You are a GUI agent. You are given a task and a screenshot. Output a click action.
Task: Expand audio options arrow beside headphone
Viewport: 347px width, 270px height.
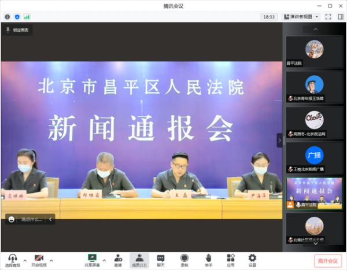tap(24, 260)
